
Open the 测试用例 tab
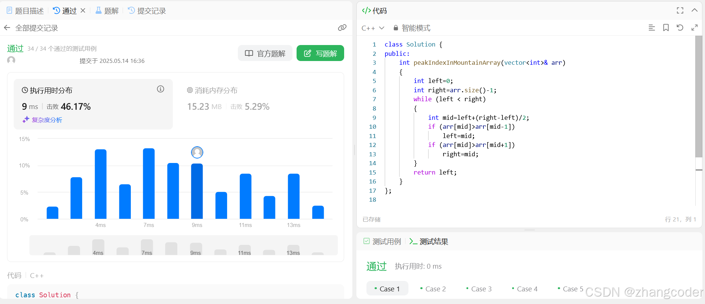[382, 241]
